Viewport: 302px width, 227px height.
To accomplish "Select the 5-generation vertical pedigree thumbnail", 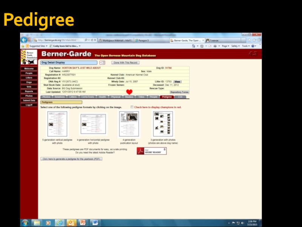I will pyautogui.click(x=57, y=124).
